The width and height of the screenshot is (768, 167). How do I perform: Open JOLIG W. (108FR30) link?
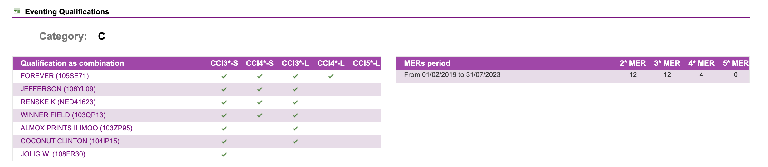[x=53, y=154]
